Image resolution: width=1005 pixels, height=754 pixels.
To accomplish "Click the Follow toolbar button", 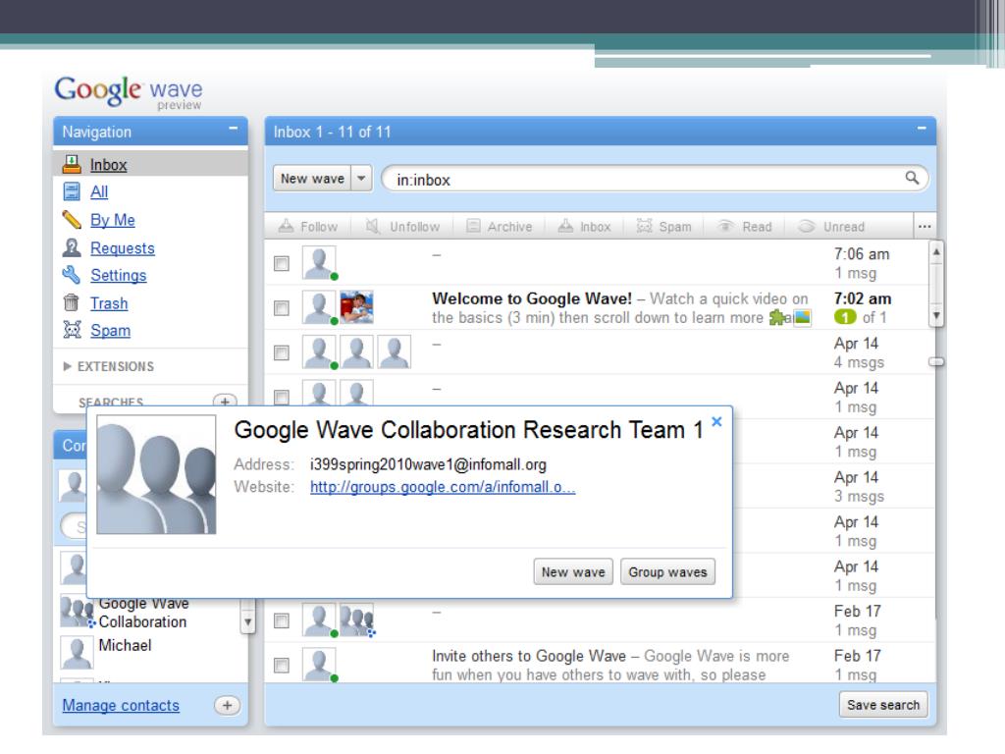I will click(x=307, y=227).
